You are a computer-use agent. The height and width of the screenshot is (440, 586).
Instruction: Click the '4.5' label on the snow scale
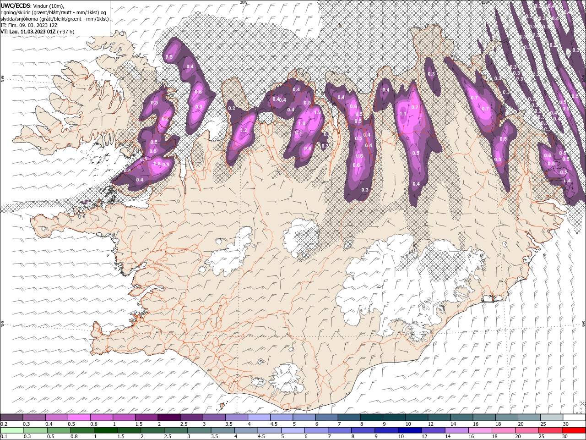(x=274, y=424)
